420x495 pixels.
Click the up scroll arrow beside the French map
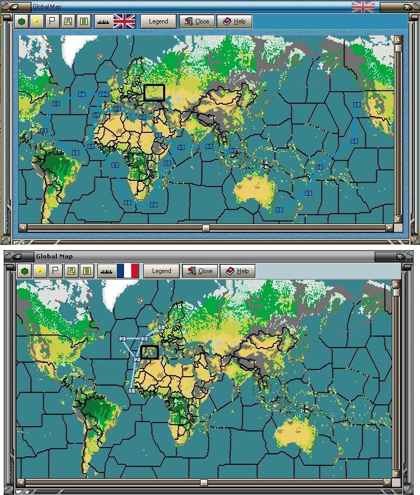396,284
